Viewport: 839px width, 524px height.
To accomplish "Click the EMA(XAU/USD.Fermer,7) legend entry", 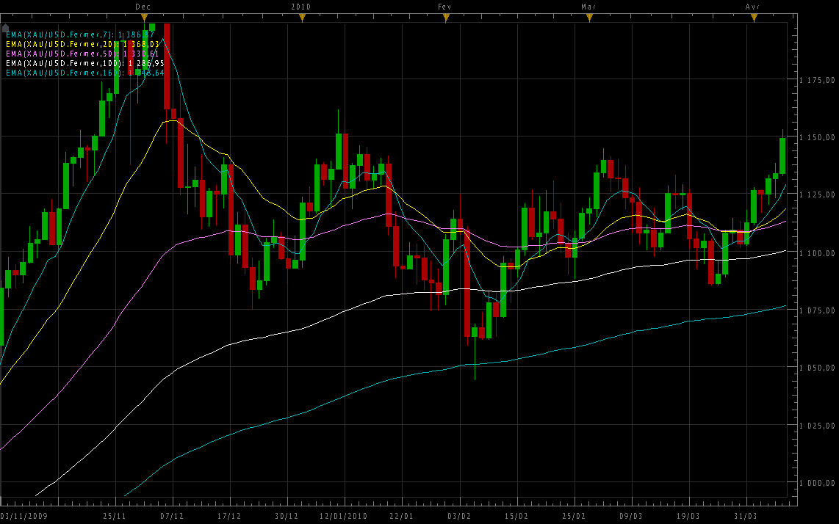I will pyautogui.click(x=80, y=34).
